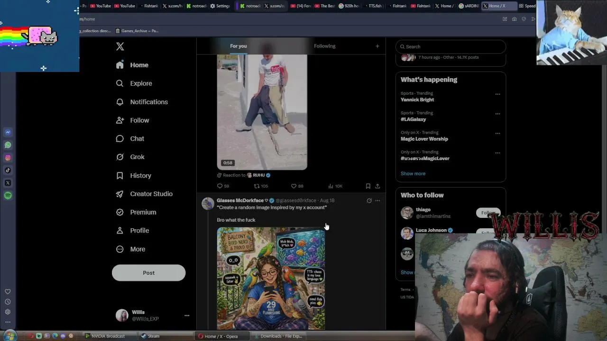Open the Follow page in sidebar
607x341 pixels.
point(133,120)
